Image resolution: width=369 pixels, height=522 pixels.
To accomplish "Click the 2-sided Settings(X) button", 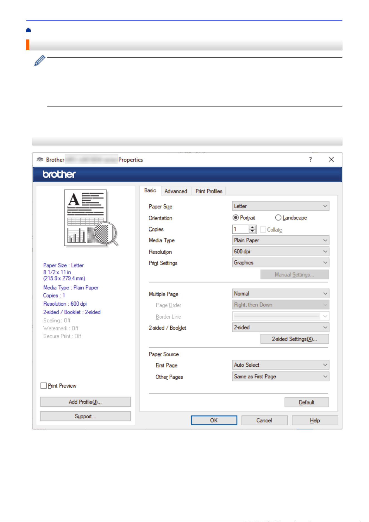I will pos(295,339).
